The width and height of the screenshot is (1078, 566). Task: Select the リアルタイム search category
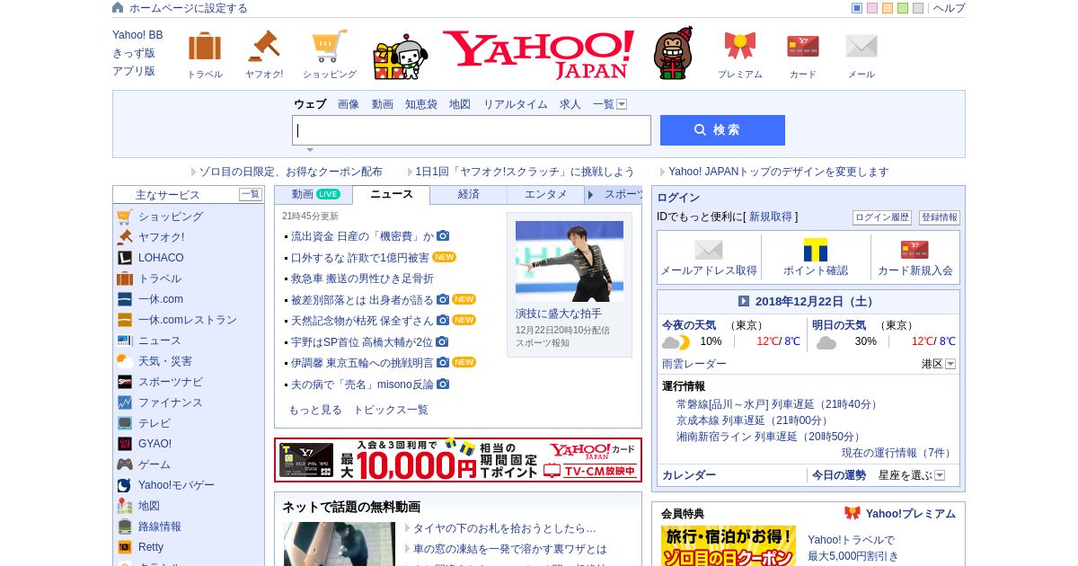click(516, 104)
